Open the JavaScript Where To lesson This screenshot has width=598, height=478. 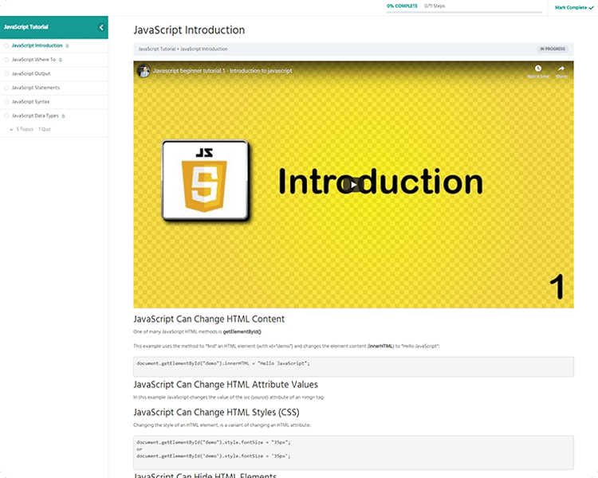[33, 60]
